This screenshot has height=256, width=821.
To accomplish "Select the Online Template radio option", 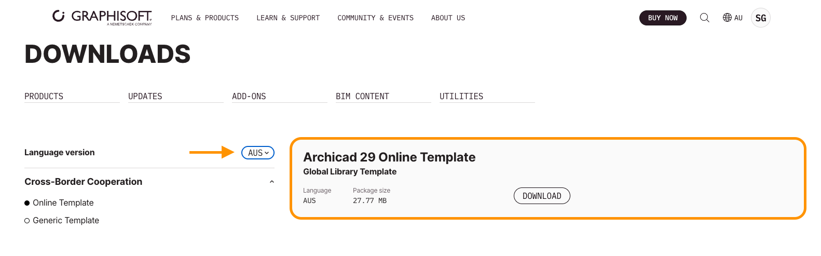I will click(x=27, y=203).
